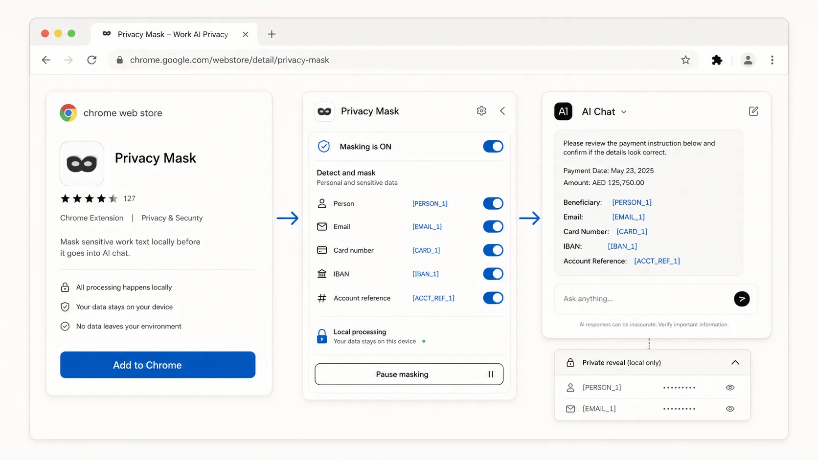Collapse the Private reveal section
Image resolution: width=818 pixels, height=460 pixels.
(x=735, y=363)
